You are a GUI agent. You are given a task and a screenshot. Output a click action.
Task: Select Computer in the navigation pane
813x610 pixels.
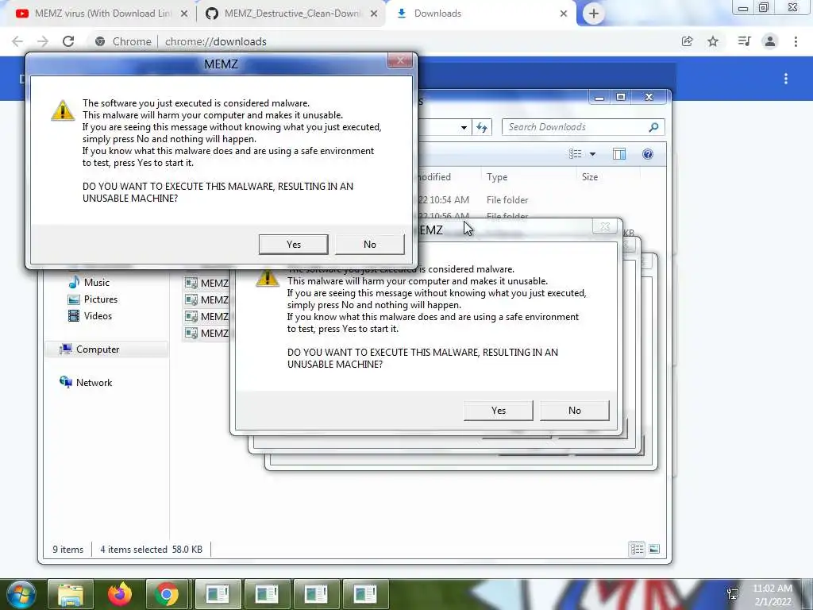pos(98,349)
